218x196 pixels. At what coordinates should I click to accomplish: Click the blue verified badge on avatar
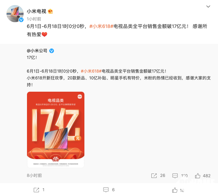coord(21,20)
